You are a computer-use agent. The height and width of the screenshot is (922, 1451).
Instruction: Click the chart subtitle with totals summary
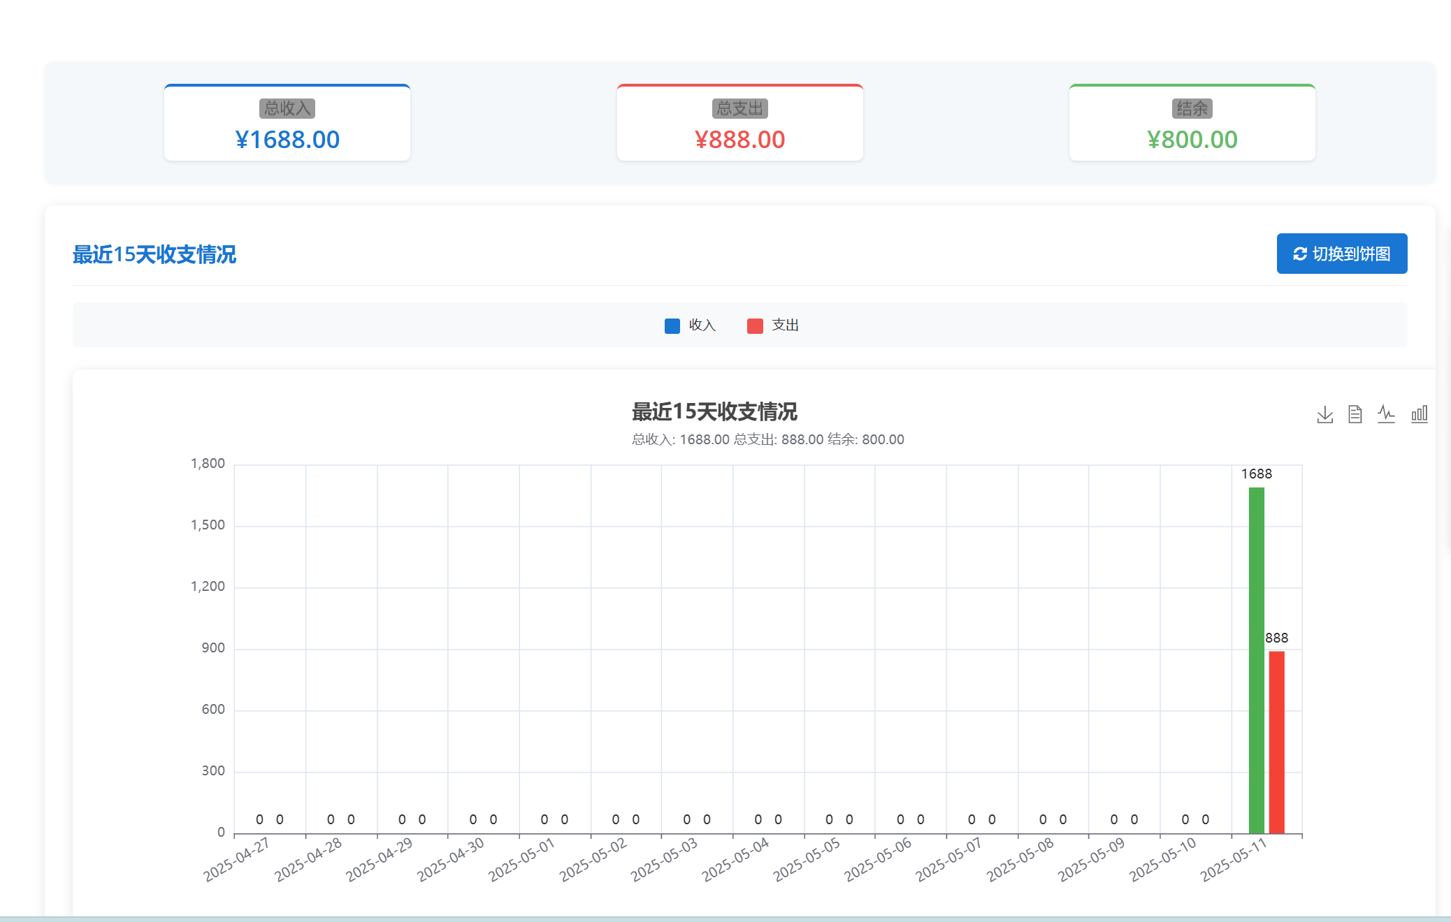click(x=767, y=439)
